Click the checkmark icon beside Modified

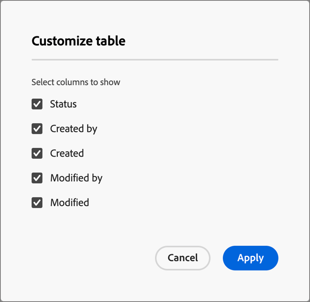(x=37, y=202)
